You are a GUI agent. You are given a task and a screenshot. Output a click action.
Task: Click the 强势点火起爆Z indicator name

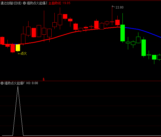[37, 3]
